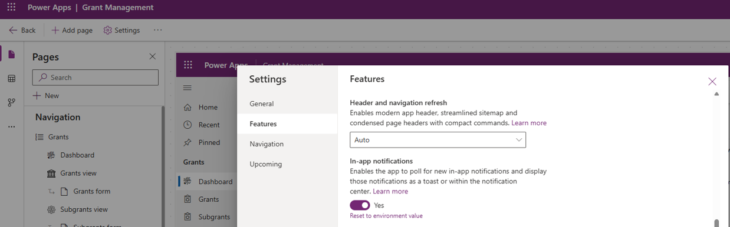The width and height of the screenshot is (730, 227).
Task: Click Home in the app preview sitemap
Action: [x=208, y=107]
